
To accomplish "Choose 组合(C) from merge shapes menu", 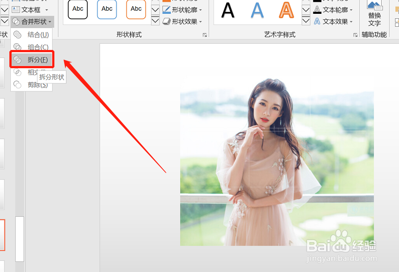I will 32,47.
